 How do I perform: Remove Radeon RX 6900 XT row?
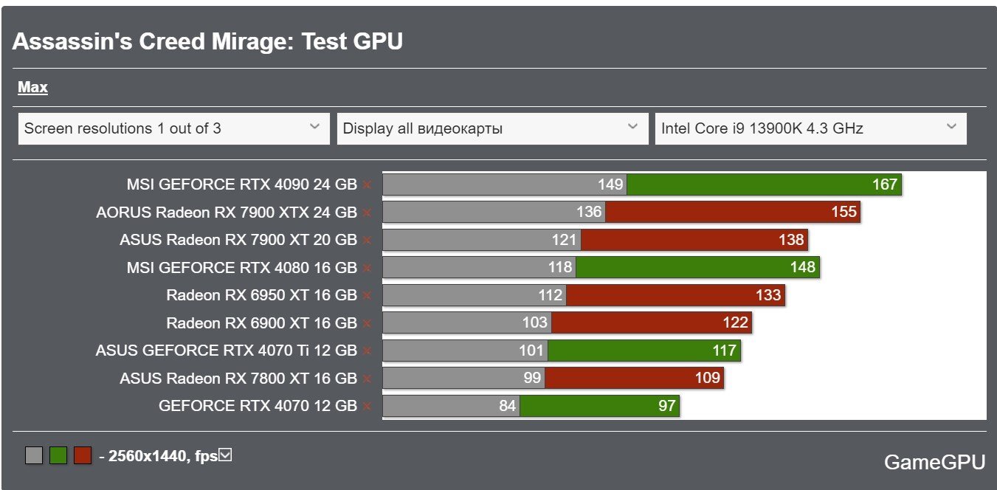click(367, 322)
